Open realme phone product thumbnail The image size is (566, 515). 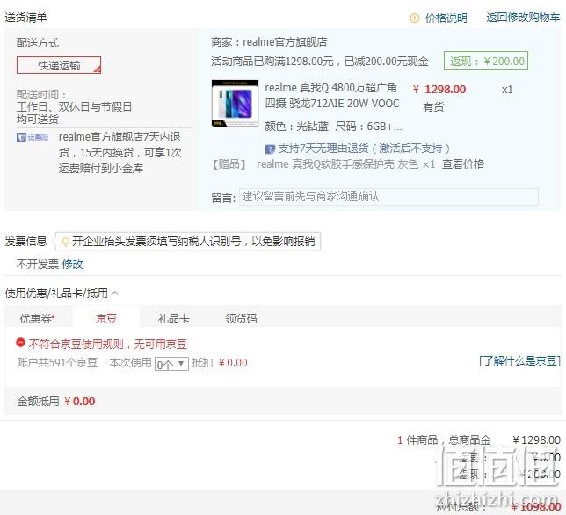pyautogui.click(x=235, y=103)
